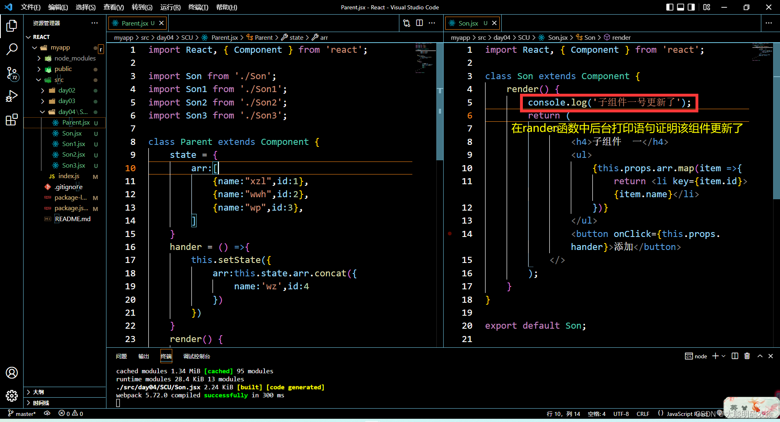Toggle the bottom panel layout icon
Image resolution: width=780 pixels, height=422 pixels.
[680, 7]
